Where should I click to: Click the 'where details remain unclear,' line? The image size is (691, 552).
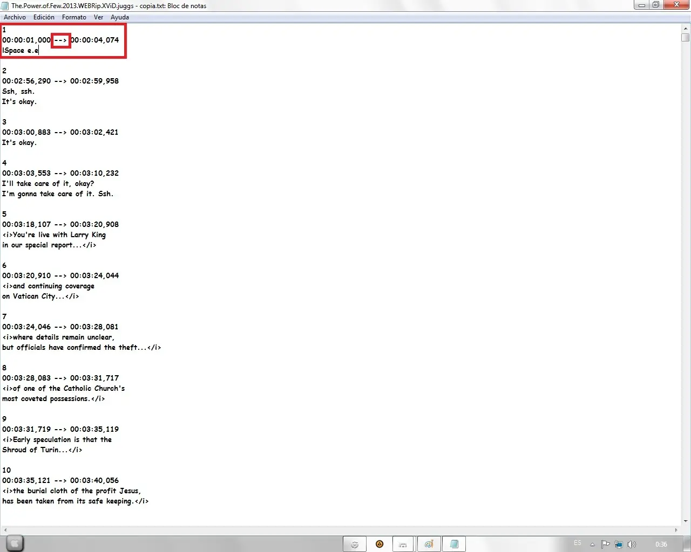[58, 337]
